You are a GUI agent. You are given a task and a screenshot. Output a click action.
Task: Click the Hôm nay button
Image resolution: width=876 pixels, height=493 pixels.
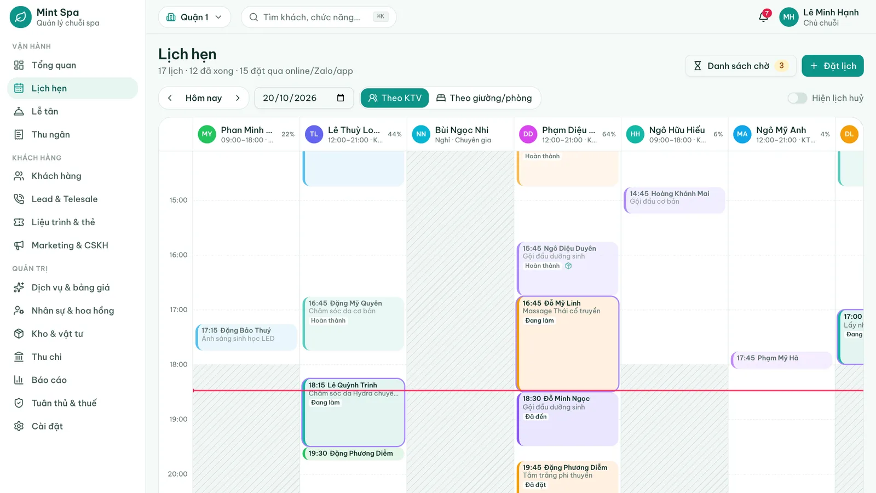click(x=204, y=98)
